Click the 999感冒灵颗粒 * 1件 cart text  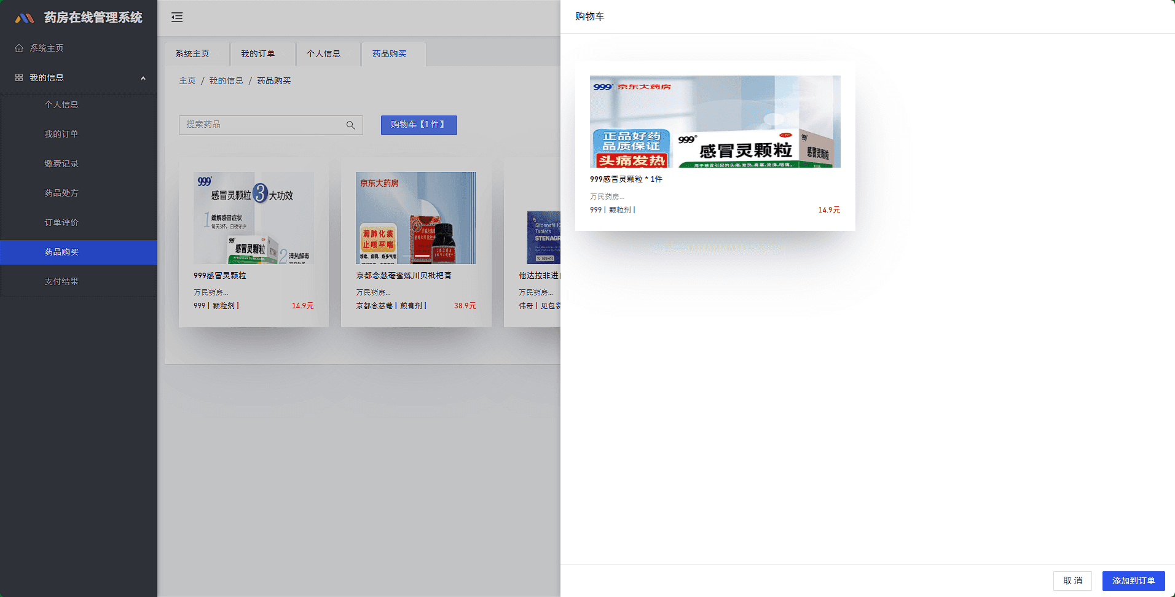click(x=626, y=179)
